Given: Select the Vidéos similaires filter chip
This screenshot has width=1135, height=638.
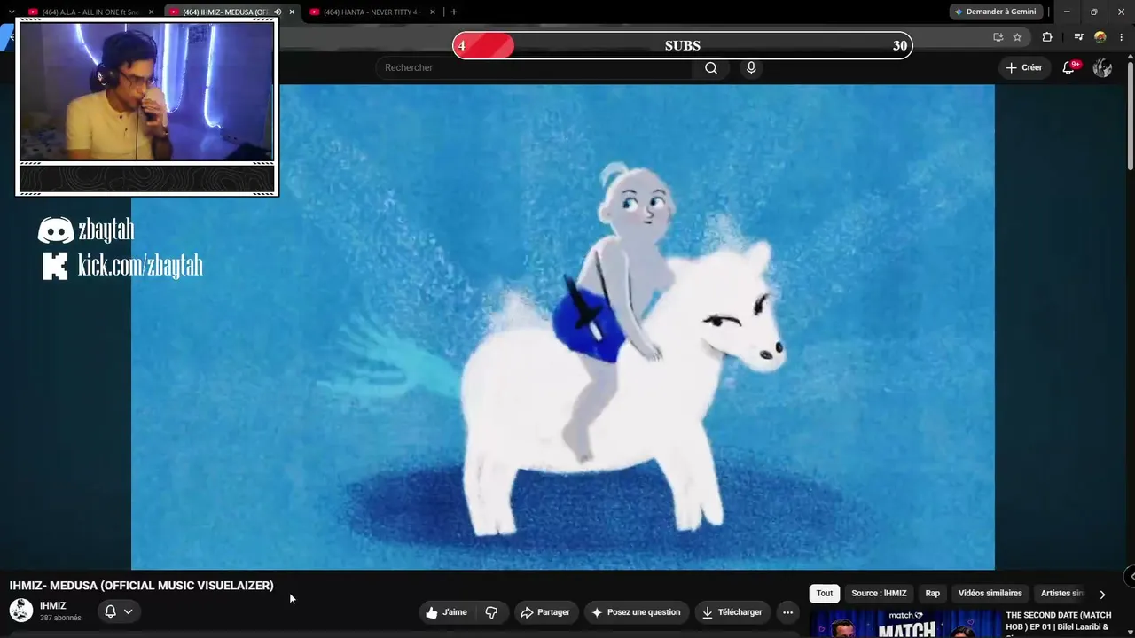Looking at the screenshot, I should [990, 594].
